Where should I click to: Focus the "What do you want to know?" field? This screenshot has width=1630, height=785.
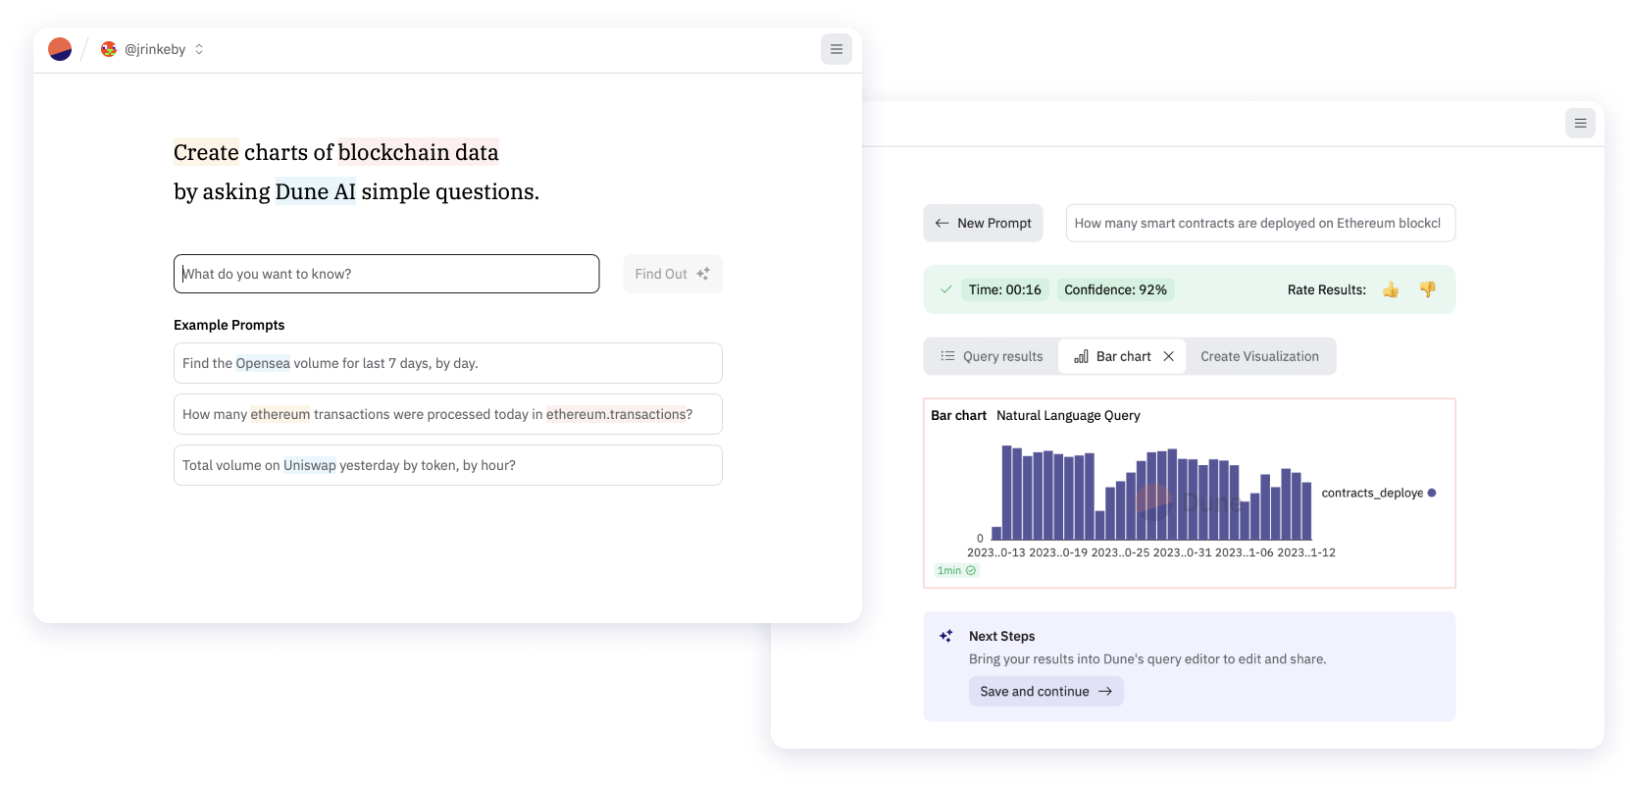(x=386, y=274)
